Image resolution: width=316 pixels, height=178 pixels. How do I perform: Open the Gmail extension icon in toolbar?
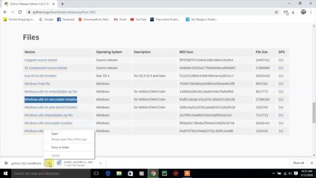coord(286,12)
